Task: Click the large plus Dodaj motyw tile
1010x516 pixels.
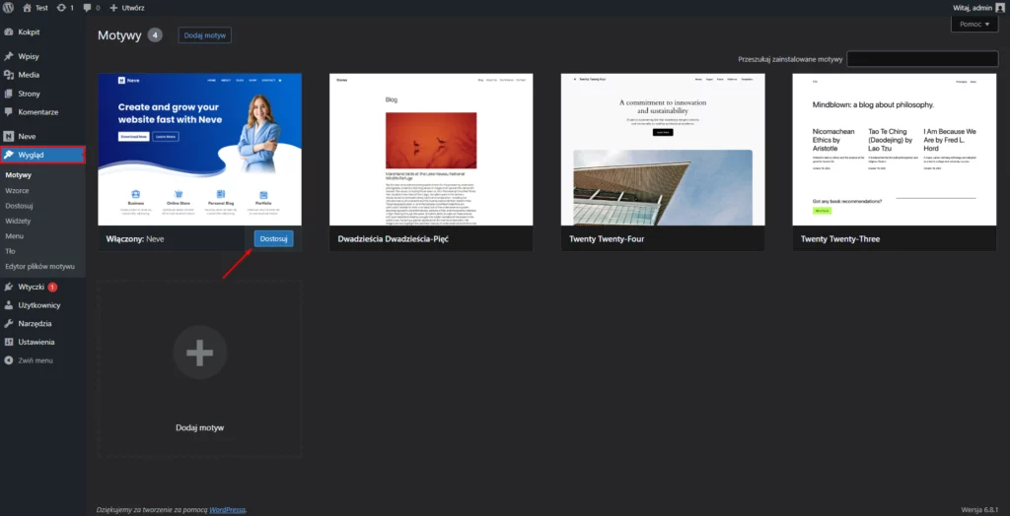Action: tap(199, 353)
